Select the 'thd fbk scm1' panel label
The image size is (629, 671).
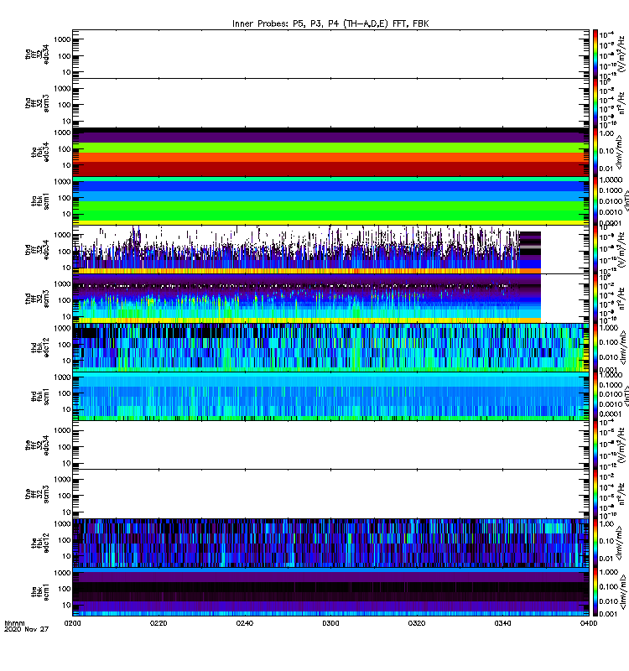(40, 397)
